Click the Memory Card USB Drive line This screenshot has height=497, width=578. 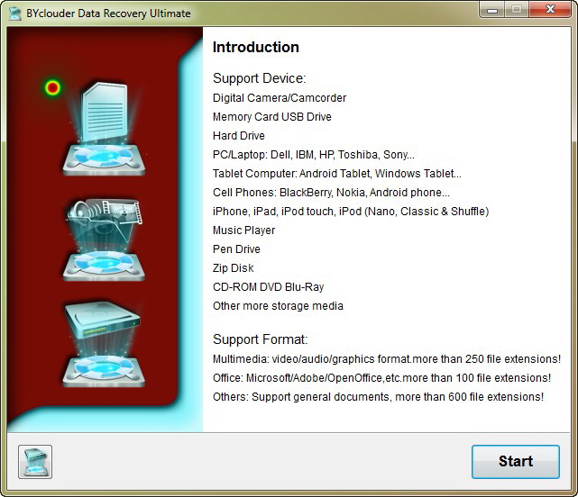coord(271,117)
